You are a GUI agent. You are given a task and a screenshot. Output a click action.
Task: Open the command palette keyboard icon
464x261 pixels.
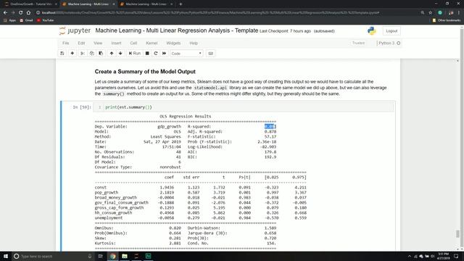(x=211, y=53)
